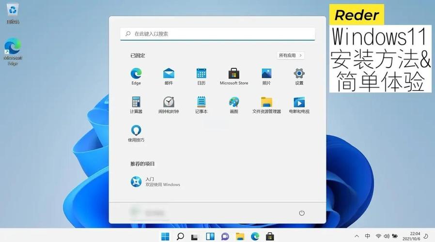Open 记事本 notepad
Viewport: 435px width, 242px height.
tap(201, 105)
